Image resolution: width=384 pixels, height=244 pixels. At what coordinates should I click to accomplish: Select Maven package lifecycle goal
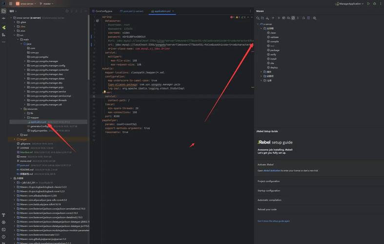(275, 50)
